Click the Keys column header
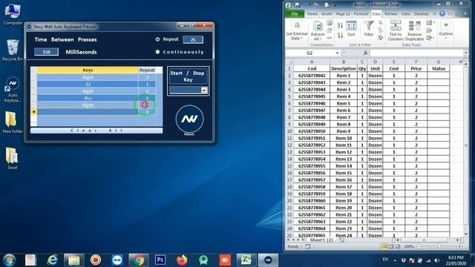The height and width of the screenshot is (267, 475). pyautogui.click(x=88, y=70)
